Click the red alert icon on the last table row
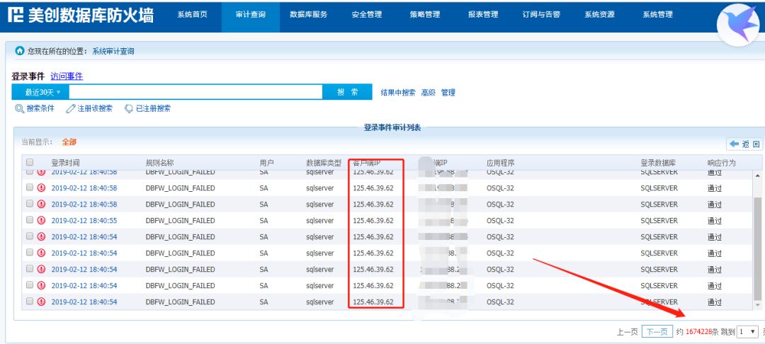Image resolution: width=765 pixels, height=344 pixels. tap(41, 302)
